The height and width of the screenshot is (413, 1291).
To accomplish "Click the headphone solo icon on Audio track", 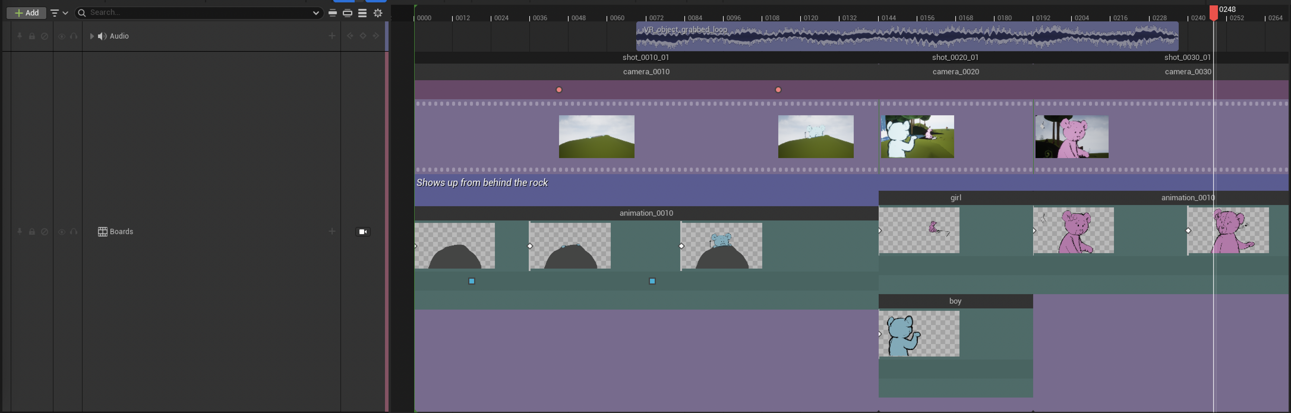I will pyautogui.click(x=74, y=36).
